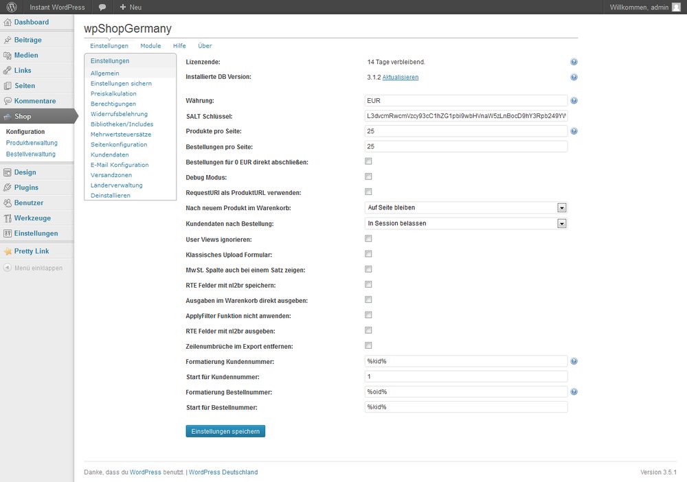Click the Produkte pro Seite field

466,131
